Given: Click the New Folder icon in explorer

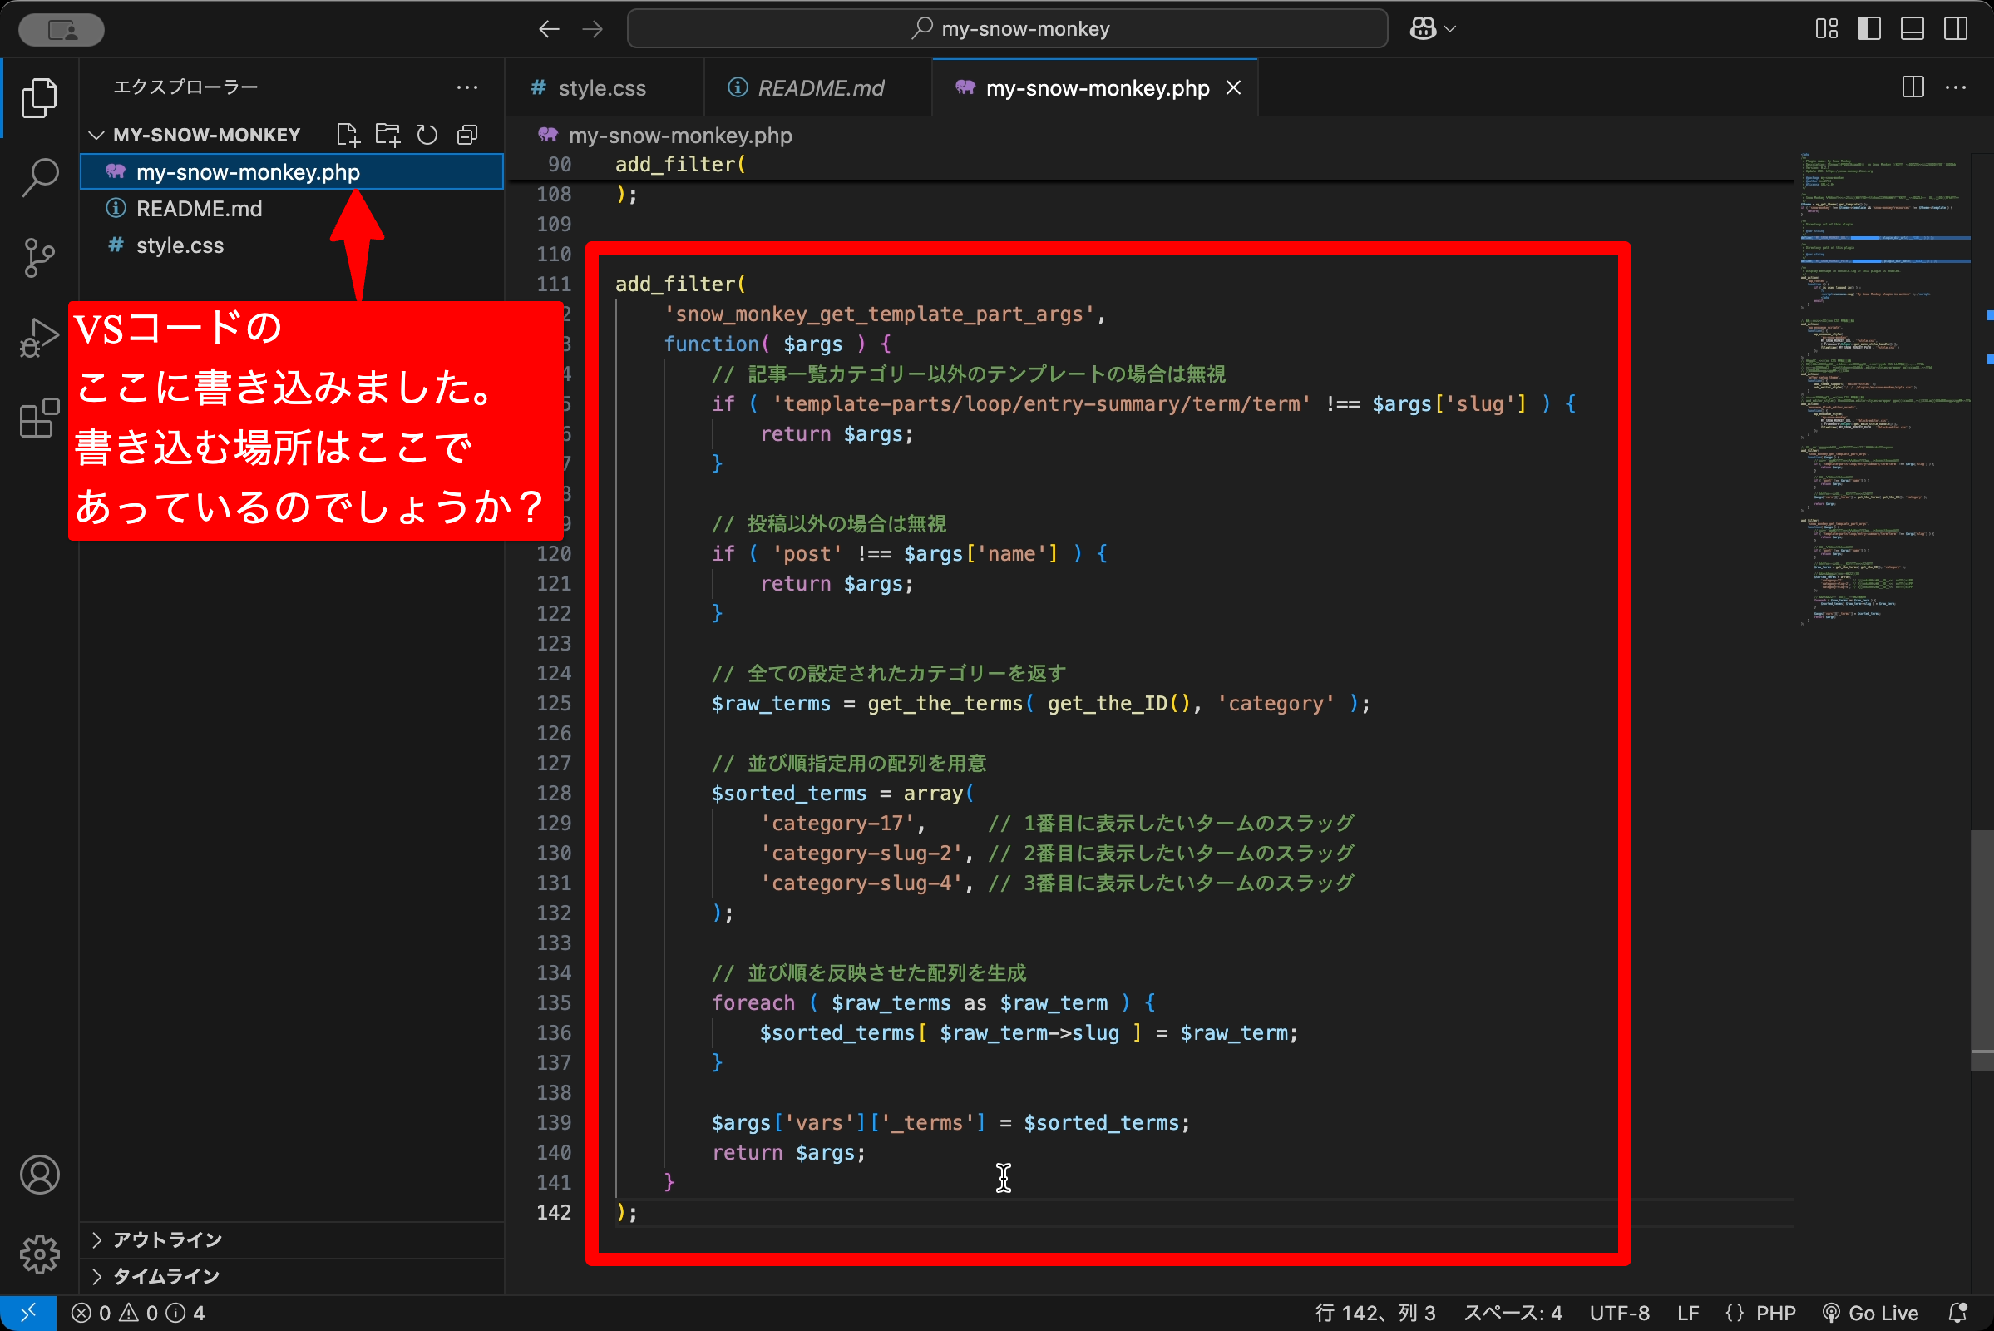Looking at the screenshot, I should pos(387,135).
